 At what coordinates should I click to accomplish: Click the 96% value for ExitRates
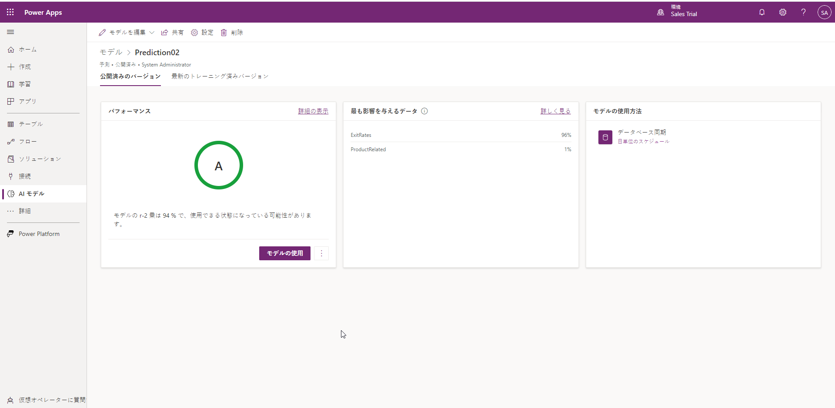click(566, 135)
